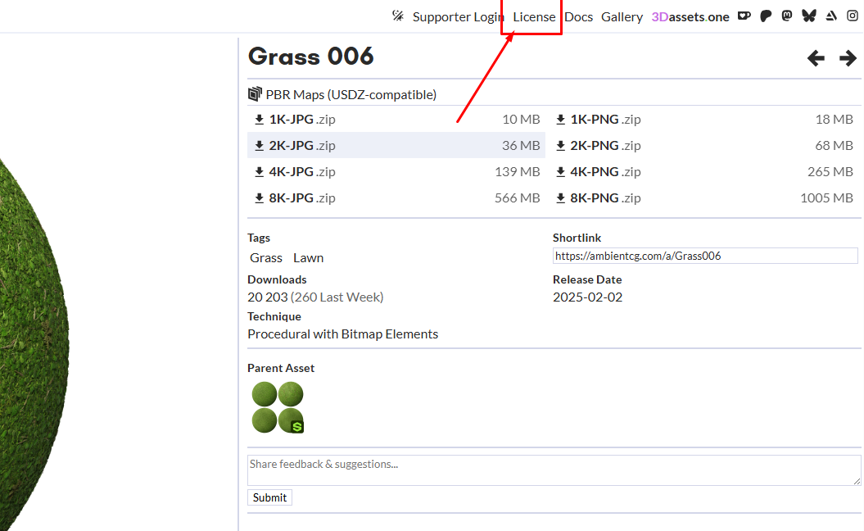Screen dimensions: 864x531
Task: Open the Patreon icon link
Action: pos(766,16)
